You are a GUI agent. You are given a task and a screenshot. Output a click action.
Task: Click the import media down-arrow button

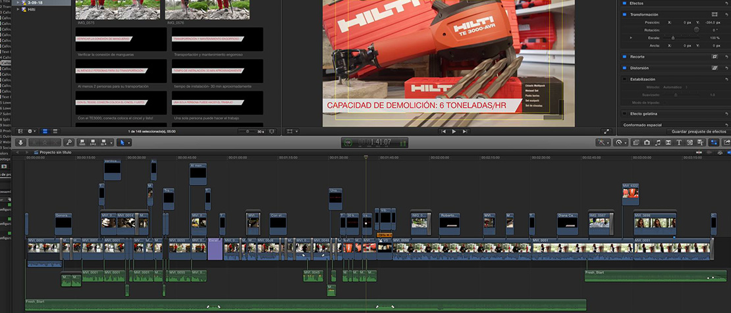20,143
